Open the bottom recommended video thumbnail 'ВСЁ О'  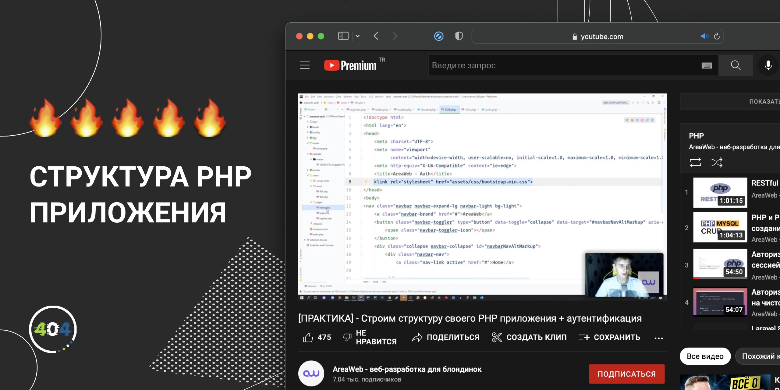[725, 382]
